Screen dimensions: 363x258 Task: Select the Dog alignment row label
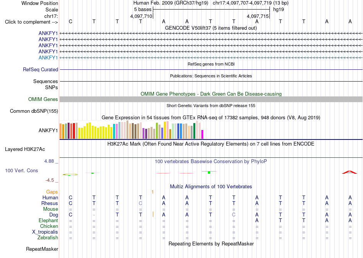(x=53, y=215)
